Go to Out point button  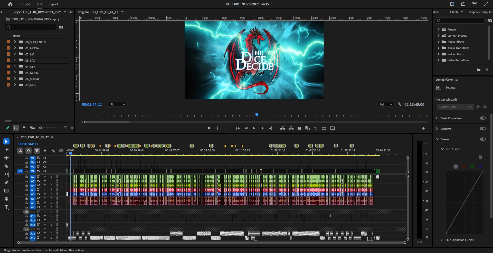(x=270, y=128)
